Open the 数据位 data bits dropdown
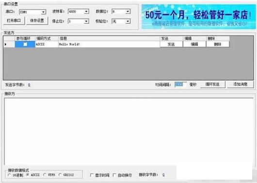Image resolution: width=257 pixels, height=183 pixels. 128,12
